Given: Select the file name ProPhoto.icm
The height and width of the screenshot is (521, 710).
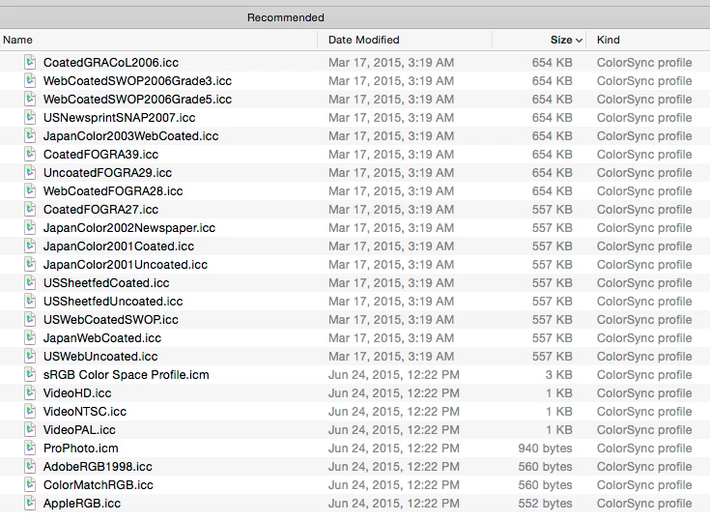Looking at the screenshot, I should click(x=81, y=448).
